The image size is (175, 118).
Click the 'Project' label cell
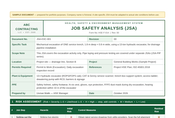click(x=100, y=62)
